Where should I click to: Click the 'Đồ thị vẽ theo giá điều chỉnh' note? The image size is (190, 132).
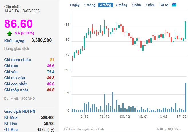tap(84, 129)
